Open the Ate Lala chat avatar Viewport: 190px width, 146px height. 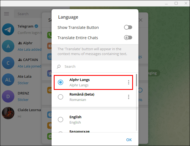coord(8,80)
